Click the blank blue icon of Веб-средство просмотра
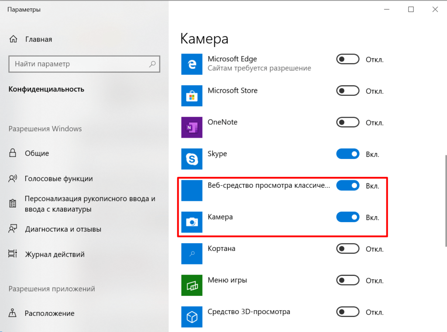Image resolution: width=447 pixels, height=332 pixels. [192, 190]
